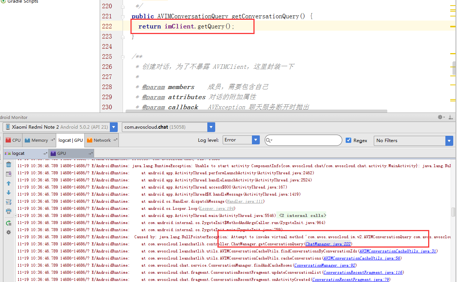Open Android Monitor panel settings gear
The image size is (457, 282).
pos(441,117)
